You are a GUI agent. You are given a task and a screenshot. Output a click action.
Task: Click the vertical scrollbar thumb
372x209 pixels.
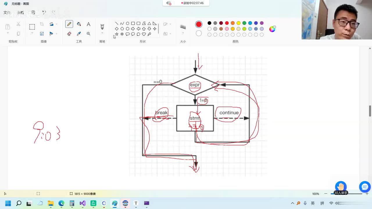pyautogui.click(x=370, y=111)
